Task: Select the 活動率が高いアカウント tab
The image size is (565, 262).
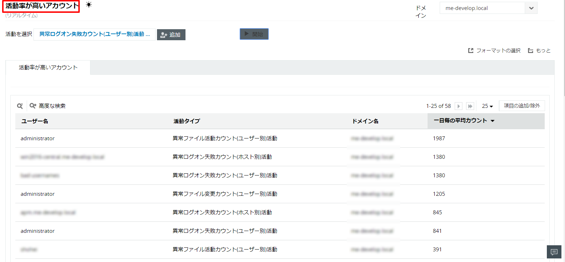Action: click(x=48, y=68)
